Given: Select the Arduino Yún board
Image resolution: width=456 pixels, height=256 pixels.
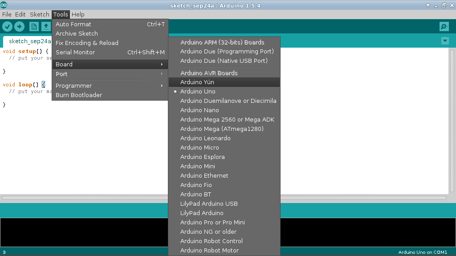Looking at the screenshot, I should pyautogui.click(x=224, y=82).
